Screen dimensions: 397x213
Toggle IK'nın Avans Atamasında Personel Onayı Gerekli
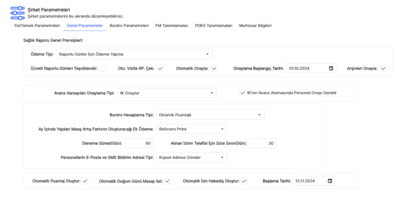243,93
